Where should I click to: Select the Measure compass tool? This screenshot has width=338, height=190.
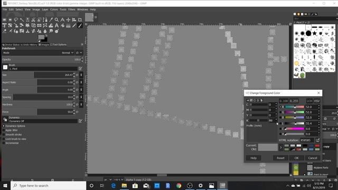[x=62, y=20]
